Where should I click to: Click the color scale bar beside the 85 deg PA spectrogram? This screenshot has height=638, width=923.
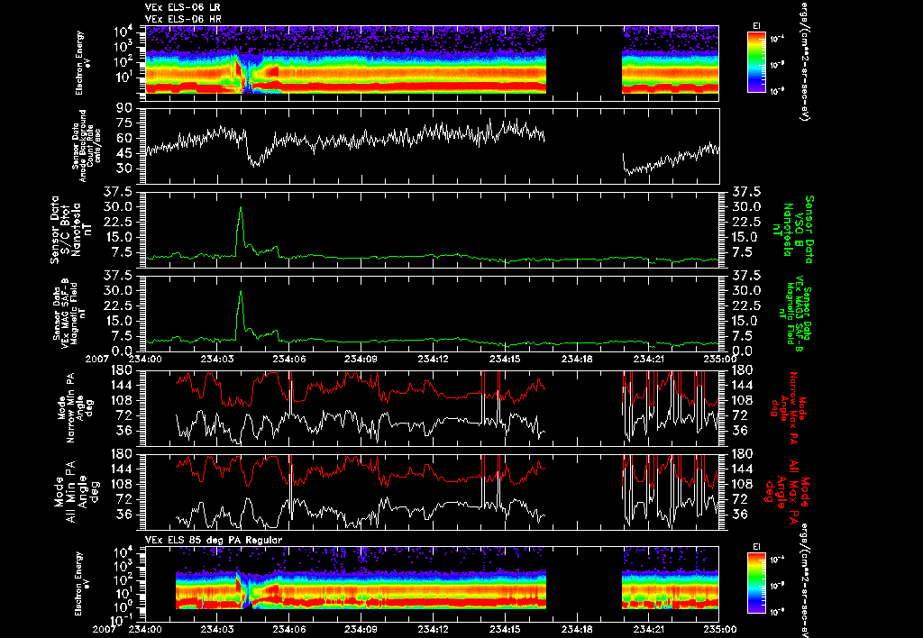tap(756, 583)
